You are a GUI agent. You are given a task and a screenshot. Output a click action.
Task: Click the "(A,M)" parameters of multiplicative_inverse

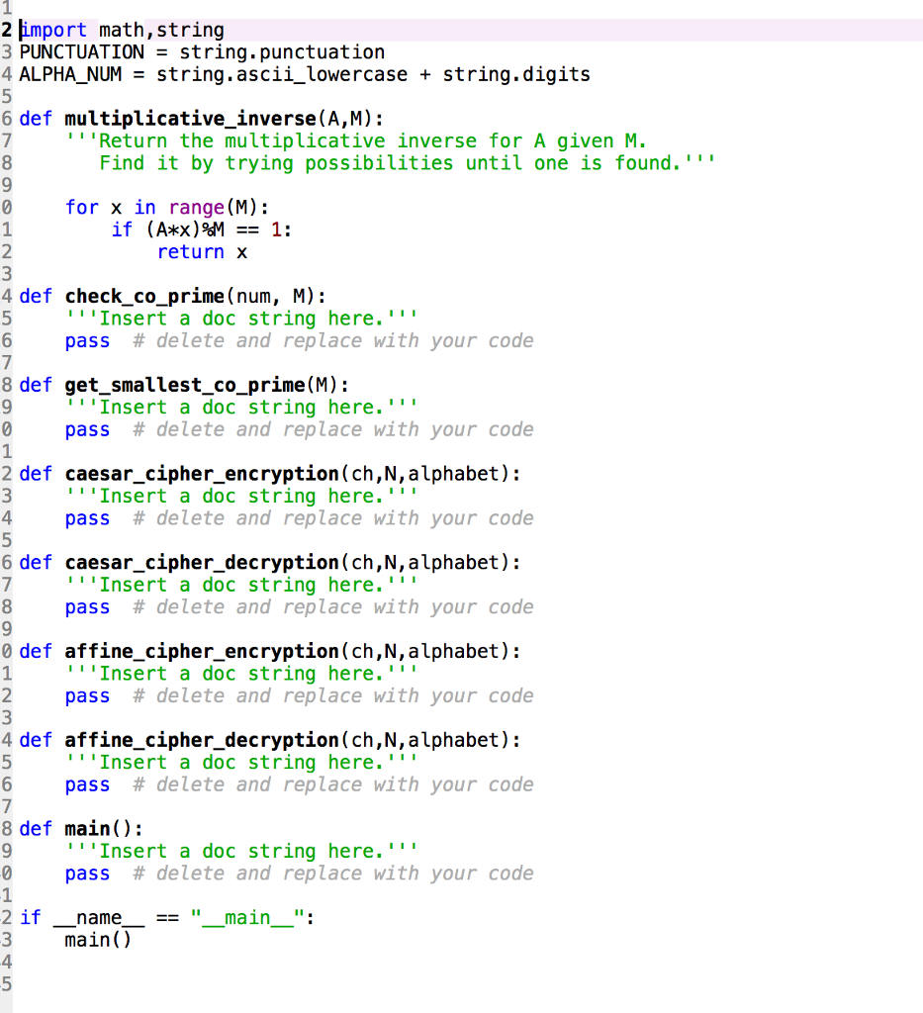point(345,119)
